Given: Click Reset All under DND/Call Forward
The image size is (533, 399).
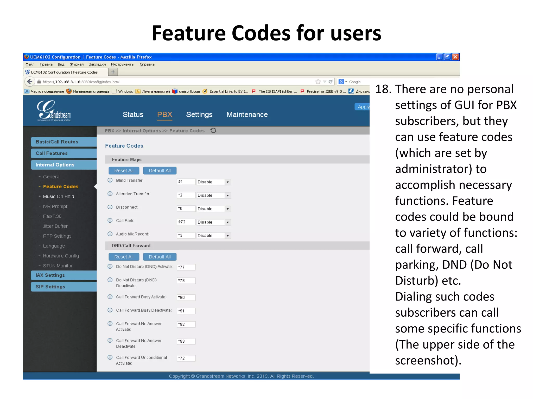Looking at the screenshot, I should [124, 257].
